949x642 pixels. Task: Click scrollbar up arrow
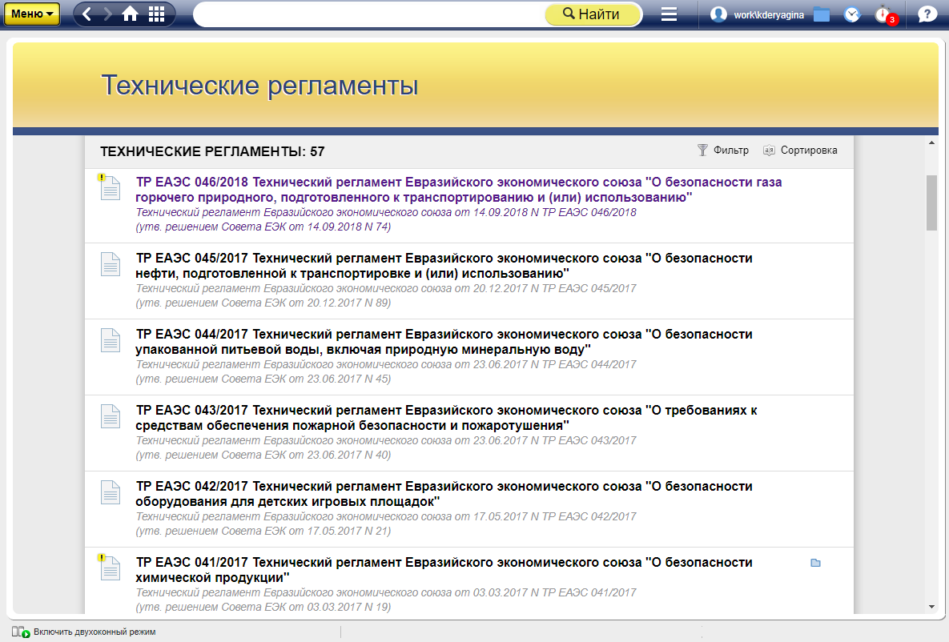[x=931, y=143]
